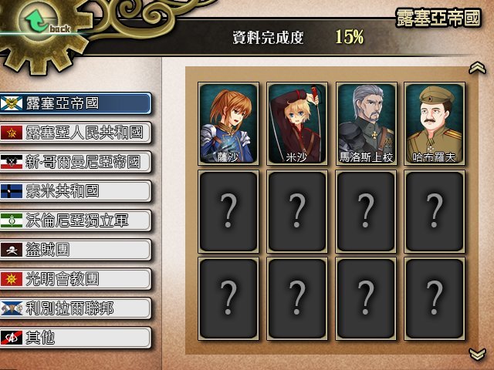Viewport: 494px width, 370px height.
Task: Open the 其他 category tab
Action: (x=76, y=338)
